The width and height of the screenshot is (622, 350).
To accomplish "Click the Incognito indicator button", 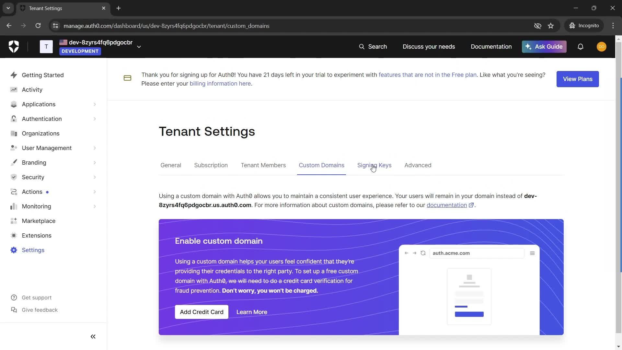I will coord(584,26).
